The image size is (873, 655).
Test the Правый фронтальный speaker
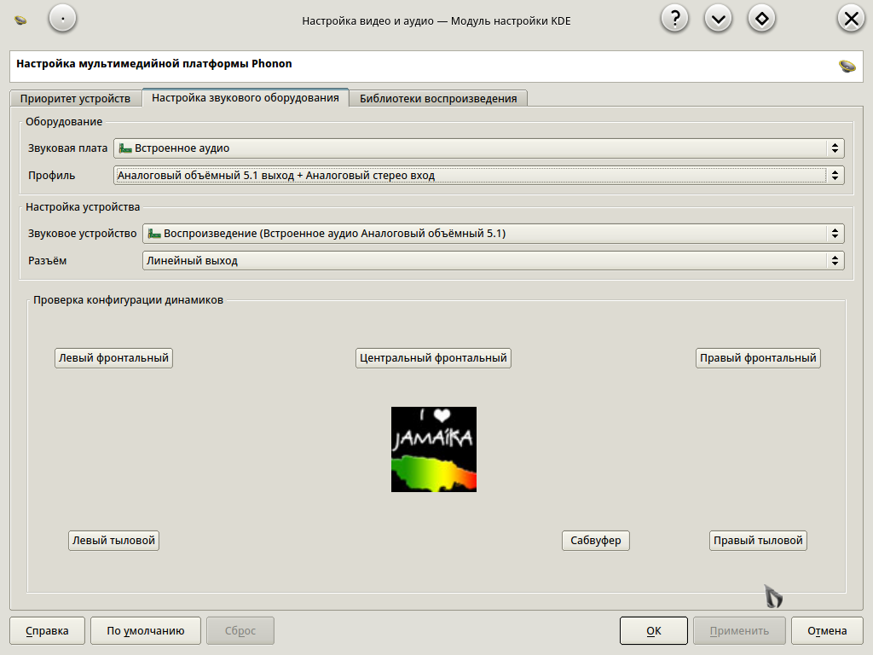click(x=758, y=358)
